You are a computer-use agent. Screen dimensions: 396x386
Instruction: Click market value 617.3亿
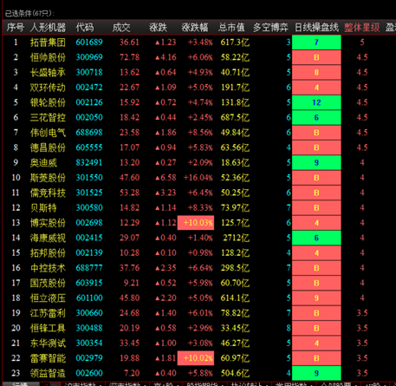(235, 43)
